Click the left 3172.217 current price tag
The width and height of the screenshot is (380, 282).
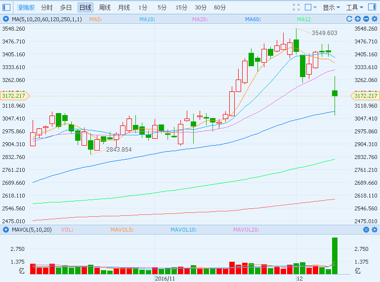pos(14,96)
